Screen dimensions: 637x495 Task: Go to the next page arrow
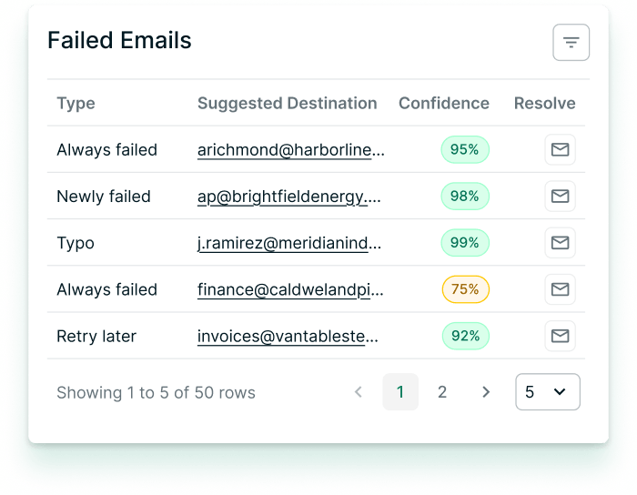(x=485, y=392)
